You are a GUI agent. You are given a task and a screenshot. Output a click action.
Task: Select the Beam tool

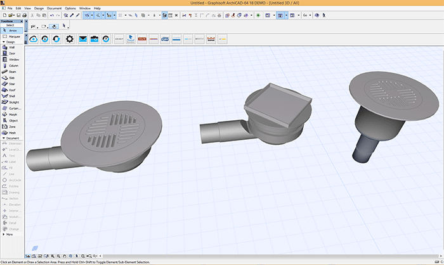pos(11,72)
